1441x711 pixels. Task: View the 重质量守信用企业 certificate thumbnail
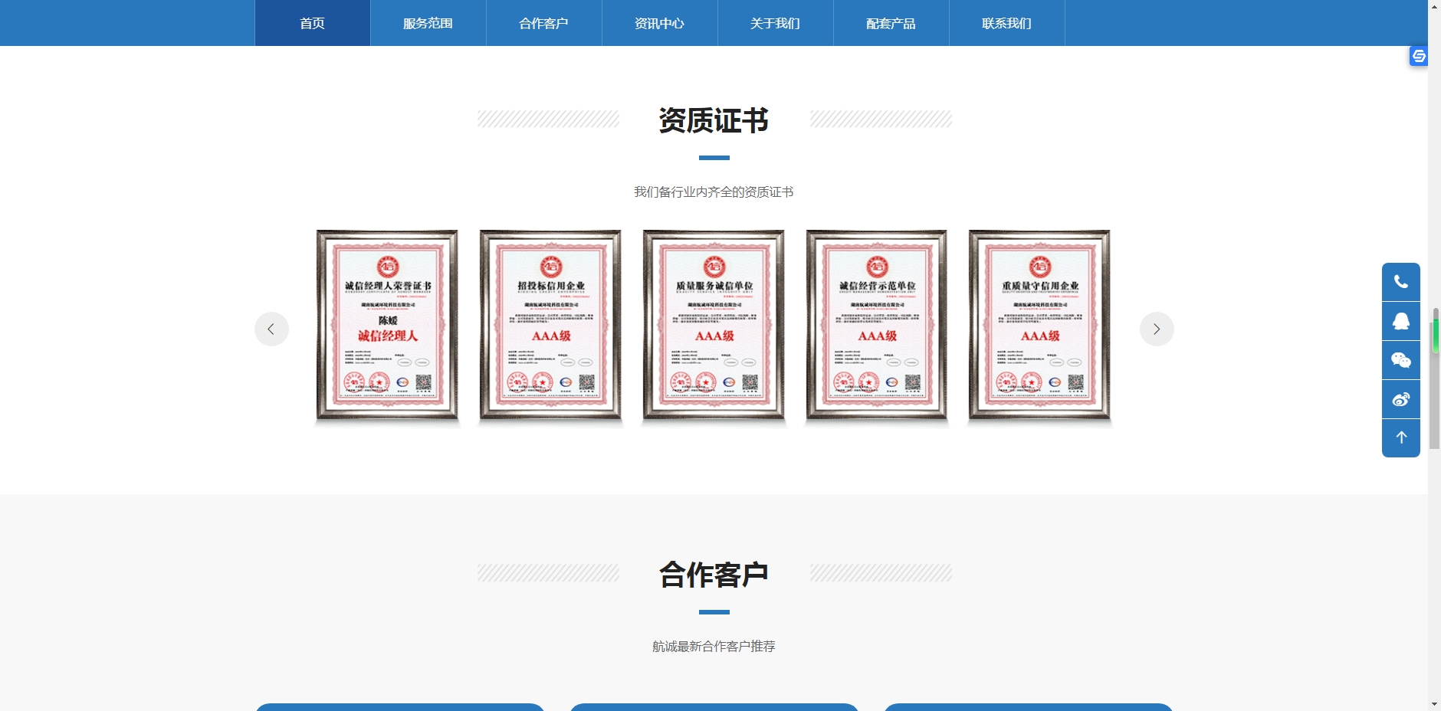pyautogui.click(x=1039, y=325)
